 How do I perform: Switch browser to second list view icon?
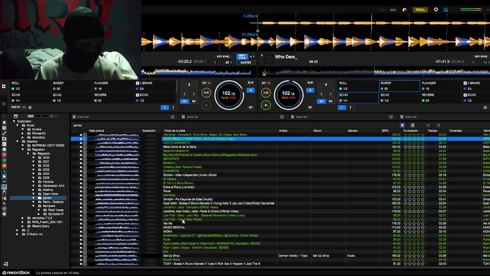[x=412, y=125]
